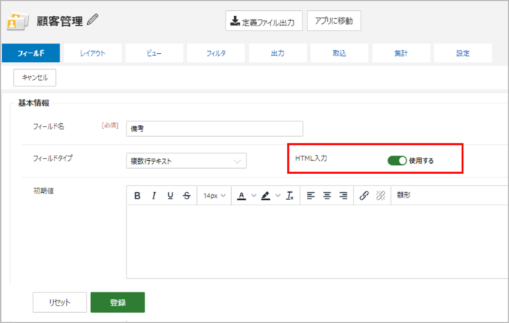Click the リセット button

[60, 302]
